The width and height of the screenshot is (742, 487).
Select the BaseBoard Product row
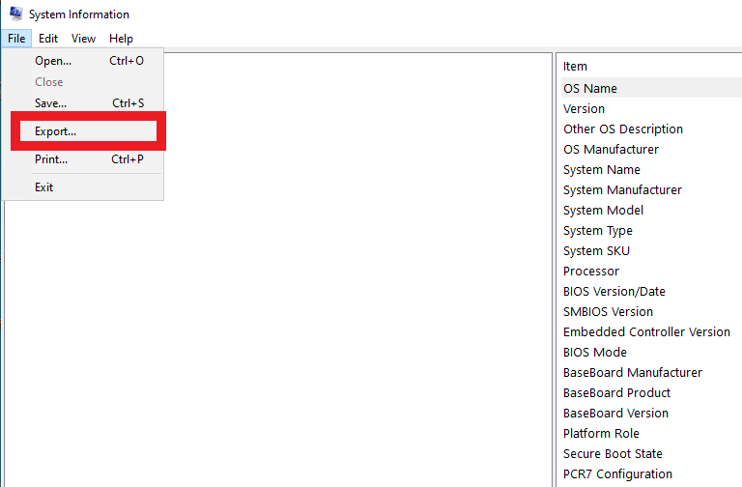pos(651,393)
